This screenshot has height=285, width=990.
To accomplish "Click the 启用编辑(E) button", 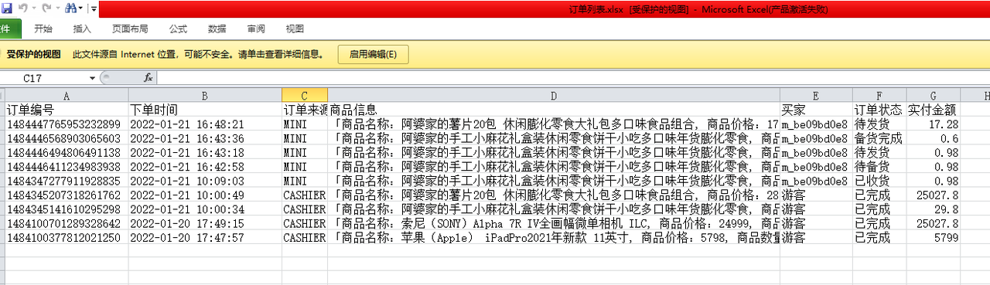I will (374, 54).
